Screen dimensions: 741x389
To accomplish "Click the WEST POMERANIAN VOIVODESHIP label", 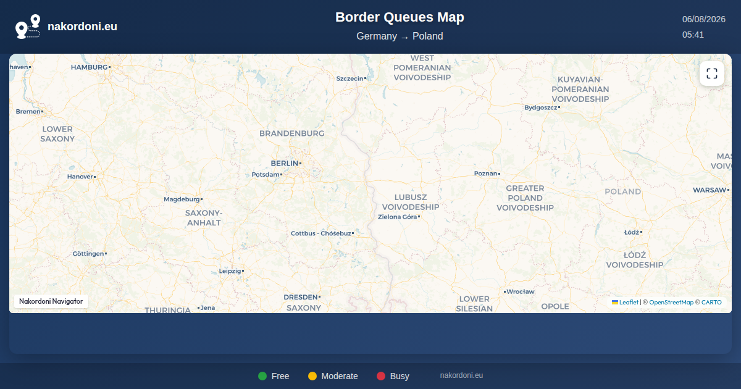I will pyautogui.click(x=422, y=68).
